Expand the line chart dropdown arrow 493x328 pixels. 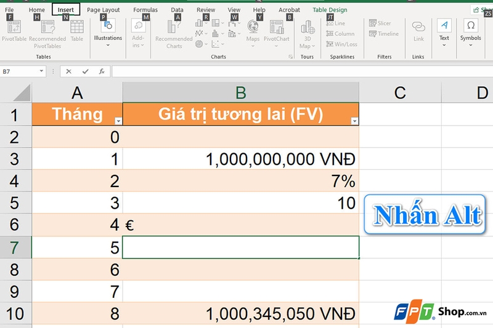point(206,34)
